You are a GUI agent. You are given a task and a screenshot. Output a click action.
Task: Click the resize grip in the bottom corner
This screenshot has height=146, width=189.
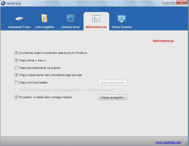pyautogui.click(x=186, y=144)
